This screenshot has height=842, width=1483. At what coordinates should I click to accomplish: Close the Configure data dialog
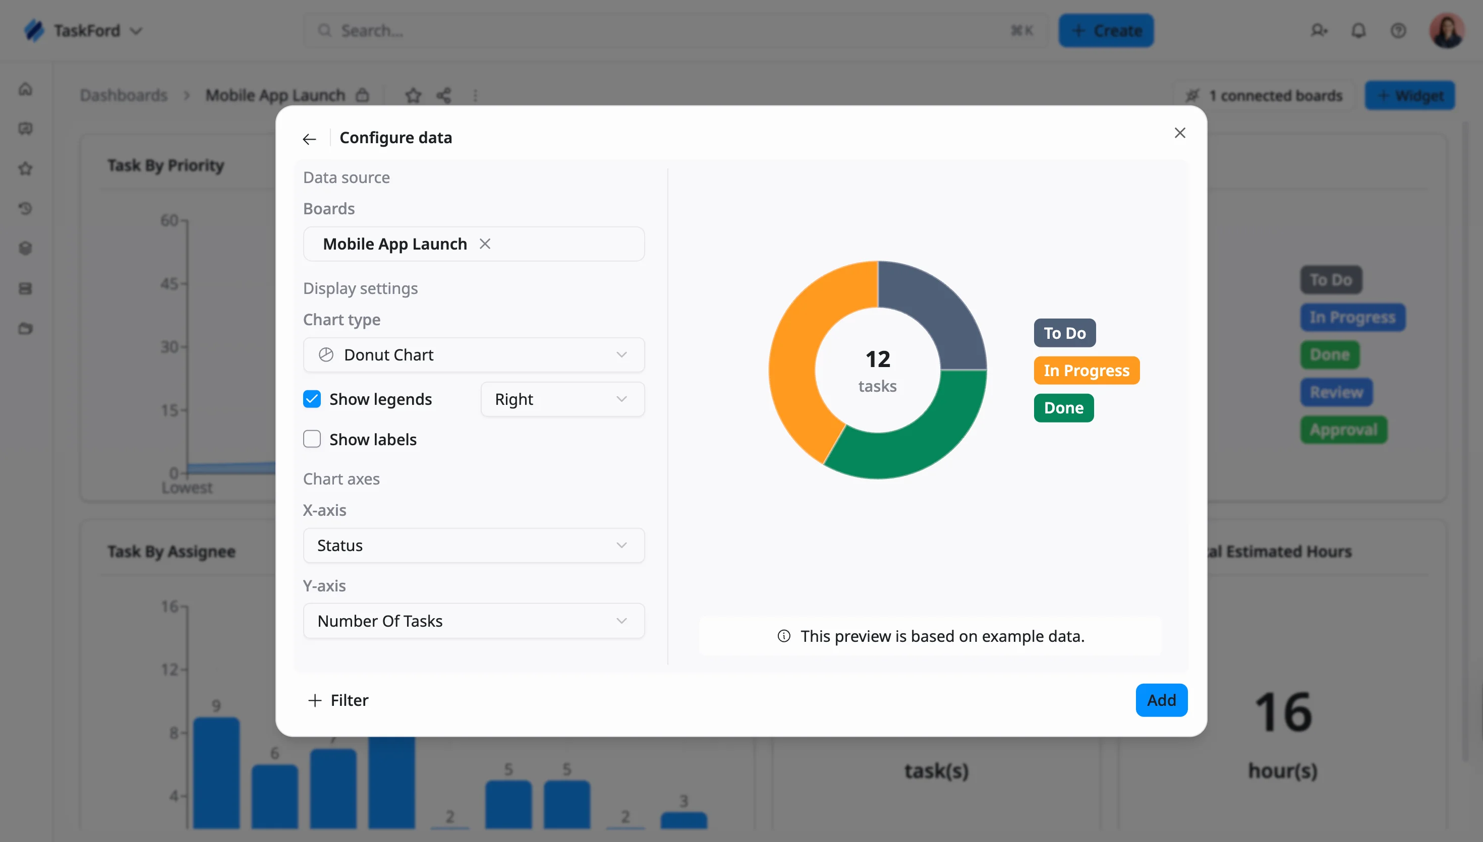[x=1180, y=133]
